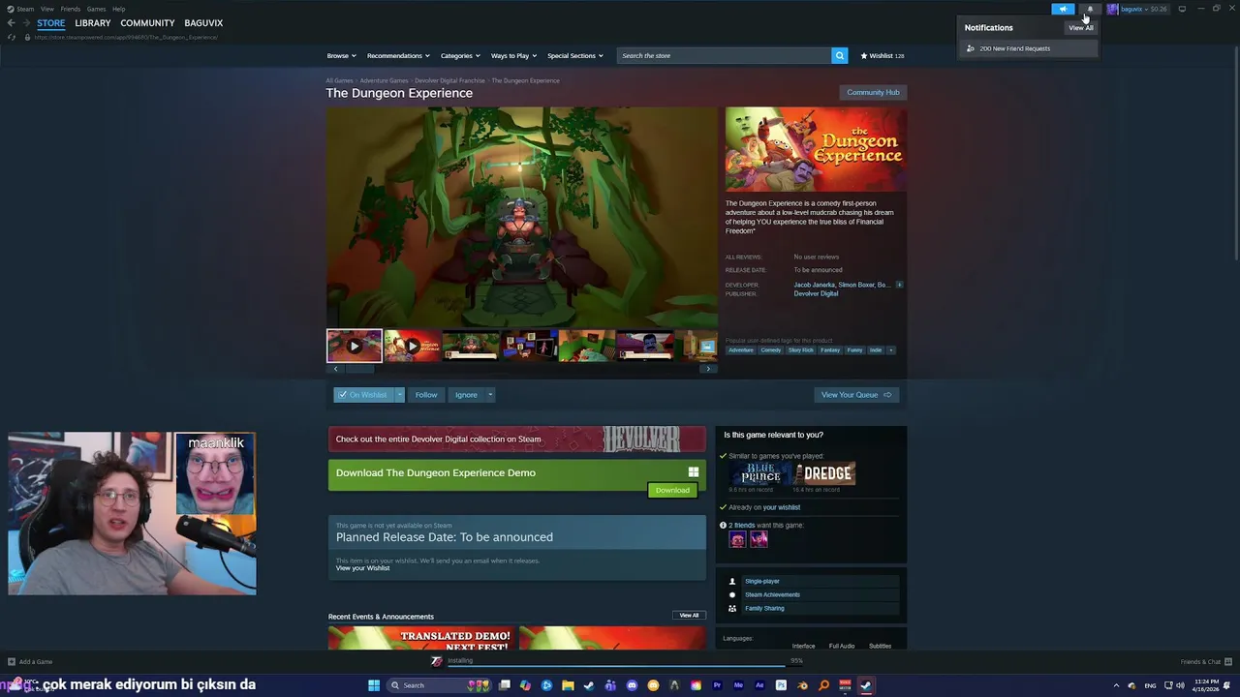Open the 200 New Friend Requests notification
The image size is (1240, 697).
[1028, 48]
